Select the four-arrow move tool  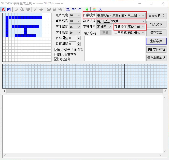point(41,9)
